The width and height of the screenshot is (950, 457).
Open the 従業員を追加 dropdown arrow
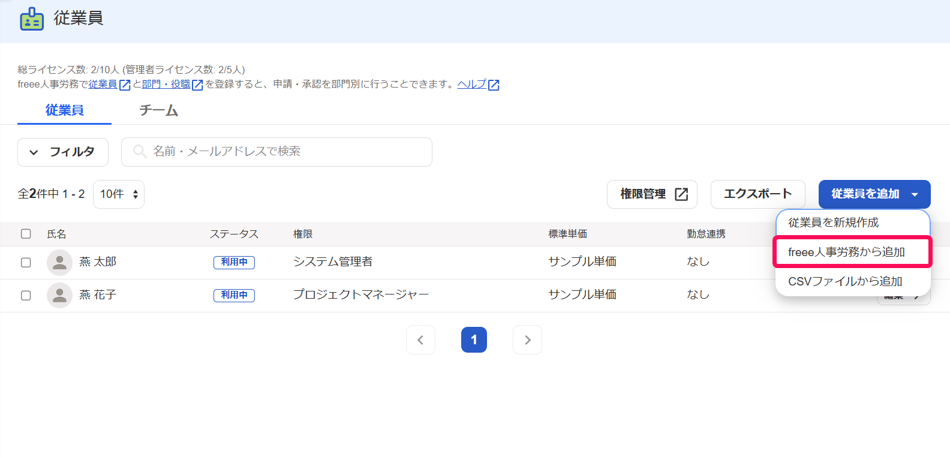pyautogui.click(x=915, y=194)
